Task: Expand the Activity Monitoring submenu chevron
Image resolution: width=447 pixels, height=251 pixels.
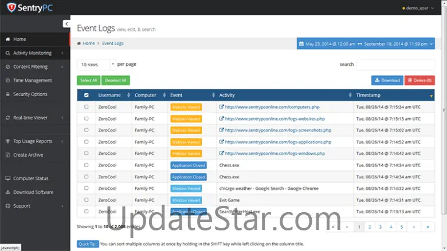Action: click(62, 53)
